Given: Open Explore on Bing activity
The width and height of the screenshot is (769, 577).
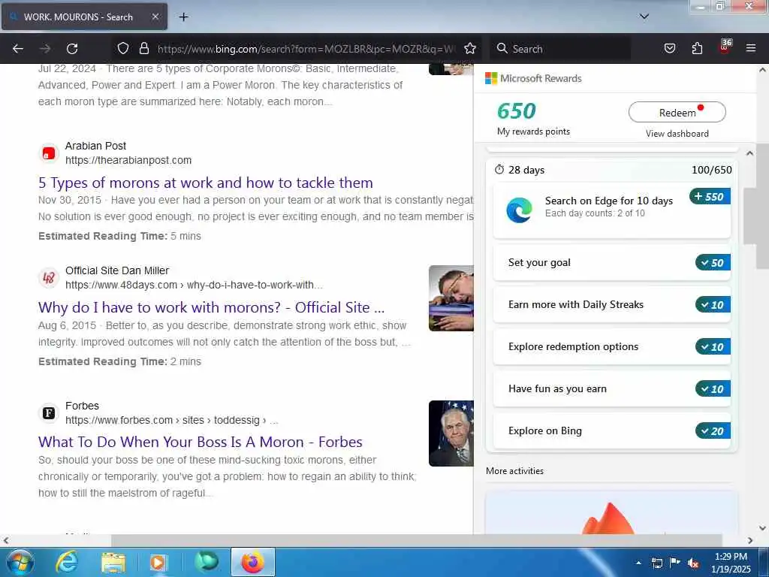Looking at the screenshot, I should tap(611, 430).
